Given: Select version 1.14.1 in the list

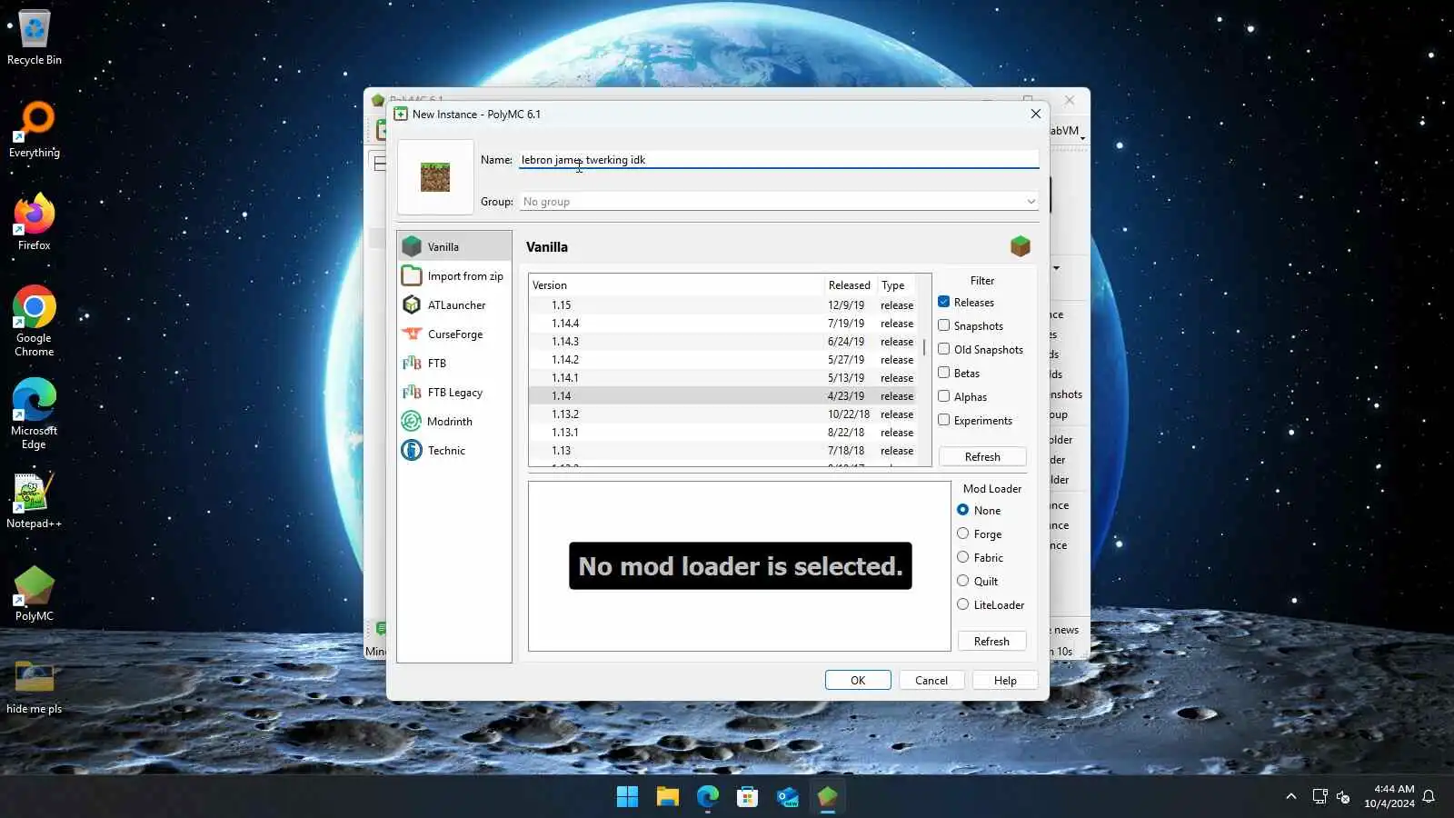Looking at the screenshot, I should point(723,378).
